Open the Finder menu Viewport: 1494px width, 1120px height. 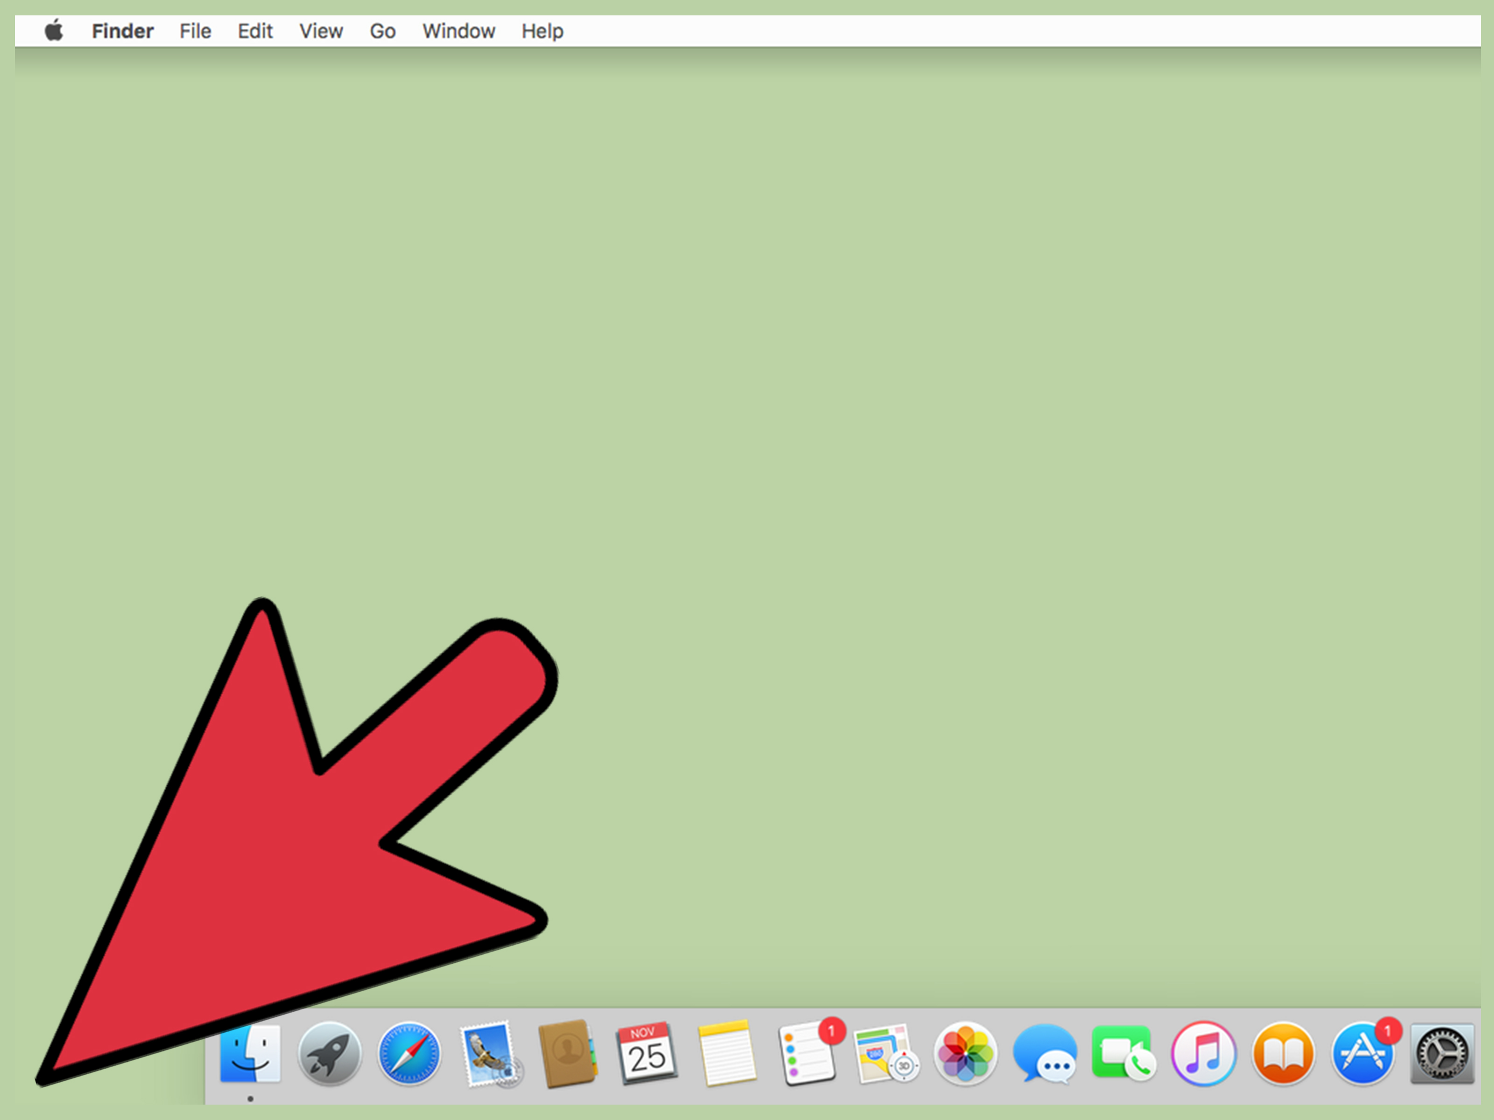[122, 31]
